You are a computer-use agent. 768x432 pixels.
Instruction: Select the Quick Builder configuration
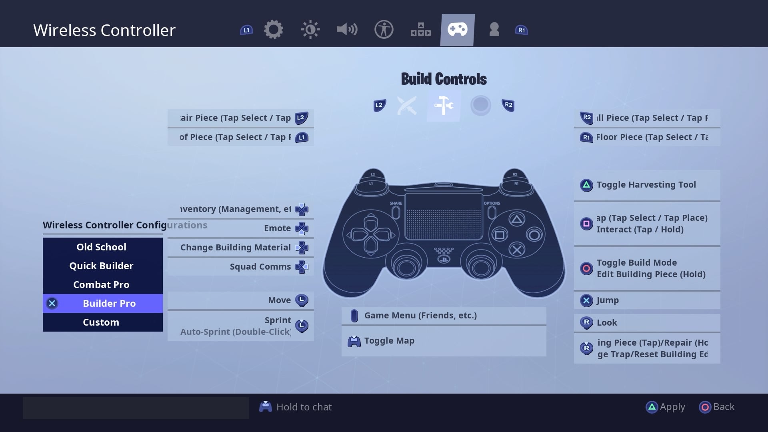101,265
